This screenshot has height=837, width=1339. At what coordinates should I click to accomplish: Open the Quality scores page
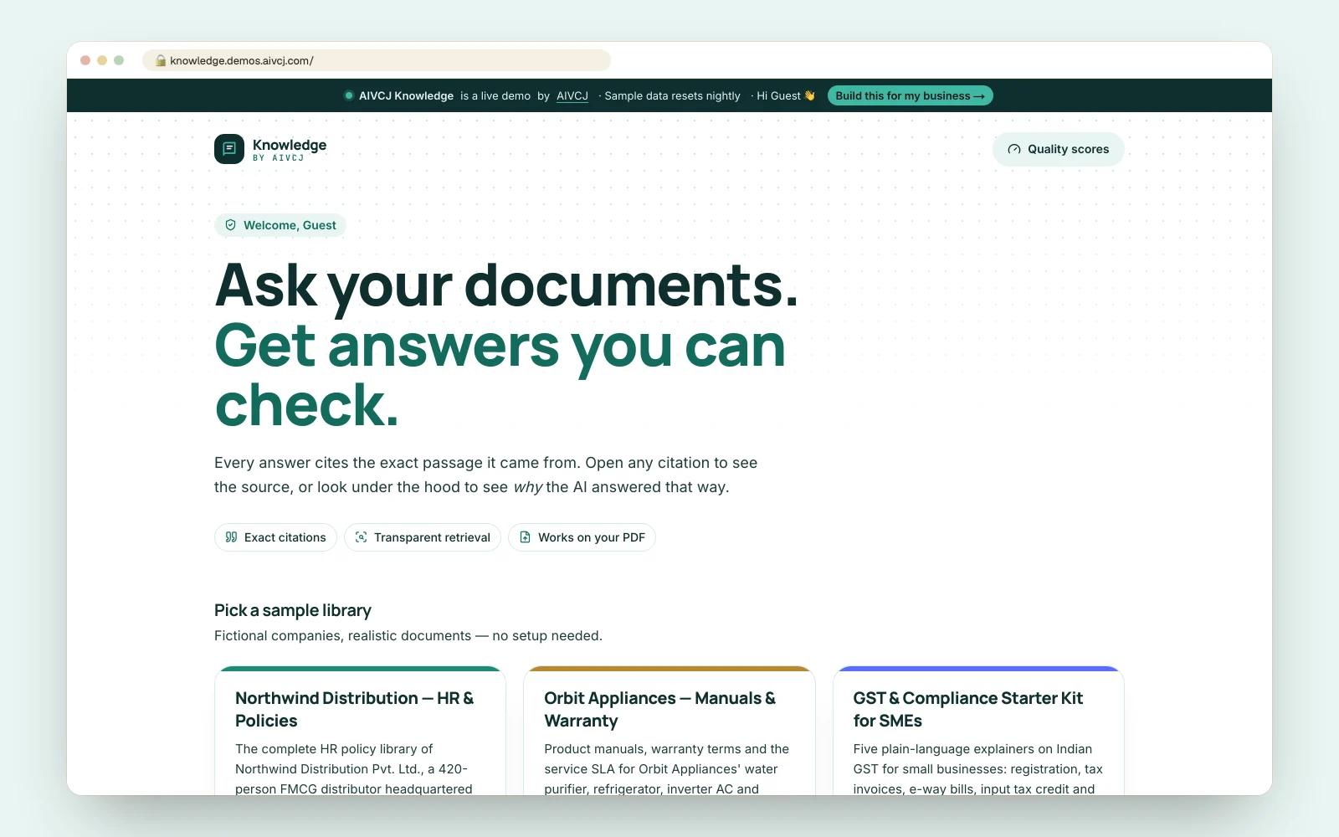1059,149
